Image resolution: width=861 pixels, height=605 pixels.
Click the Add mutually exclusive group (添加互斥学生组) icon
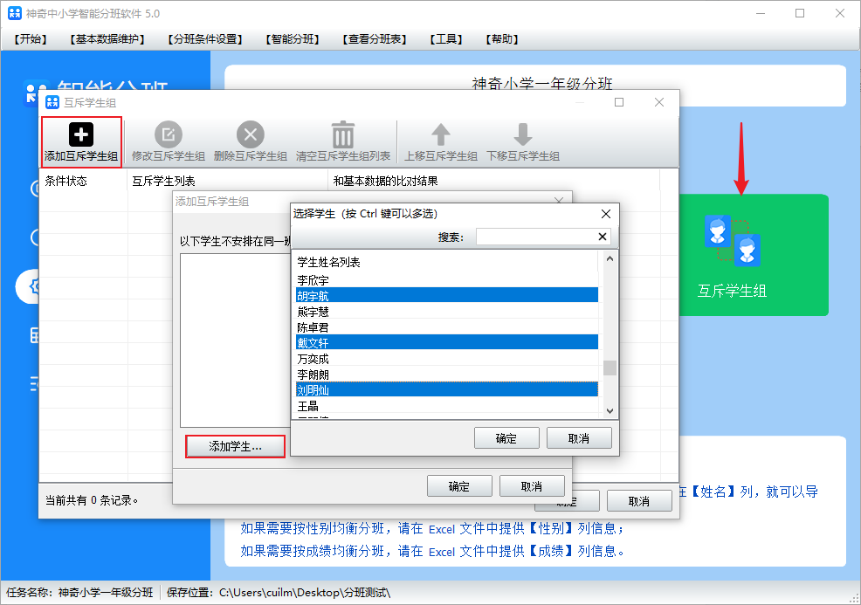pyautogui.click(x=81, y=134)
